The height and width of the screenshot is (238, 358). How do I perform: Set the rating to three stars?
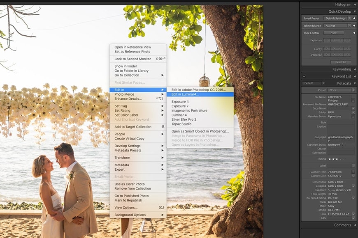(337, 159)
